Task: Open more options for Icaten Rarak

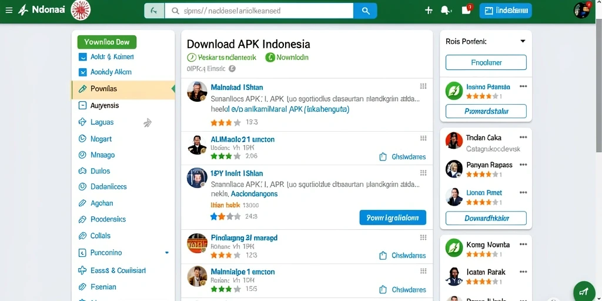Action: [523, 272]
